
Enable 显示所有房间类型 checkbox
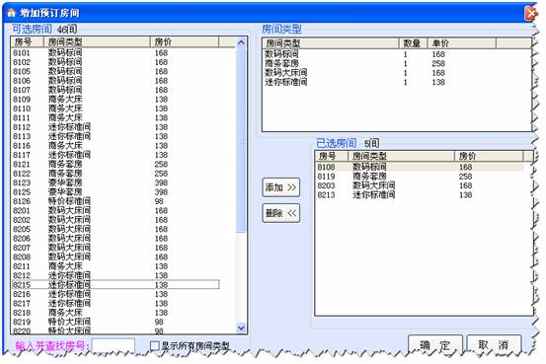click(x=154, y=345)
